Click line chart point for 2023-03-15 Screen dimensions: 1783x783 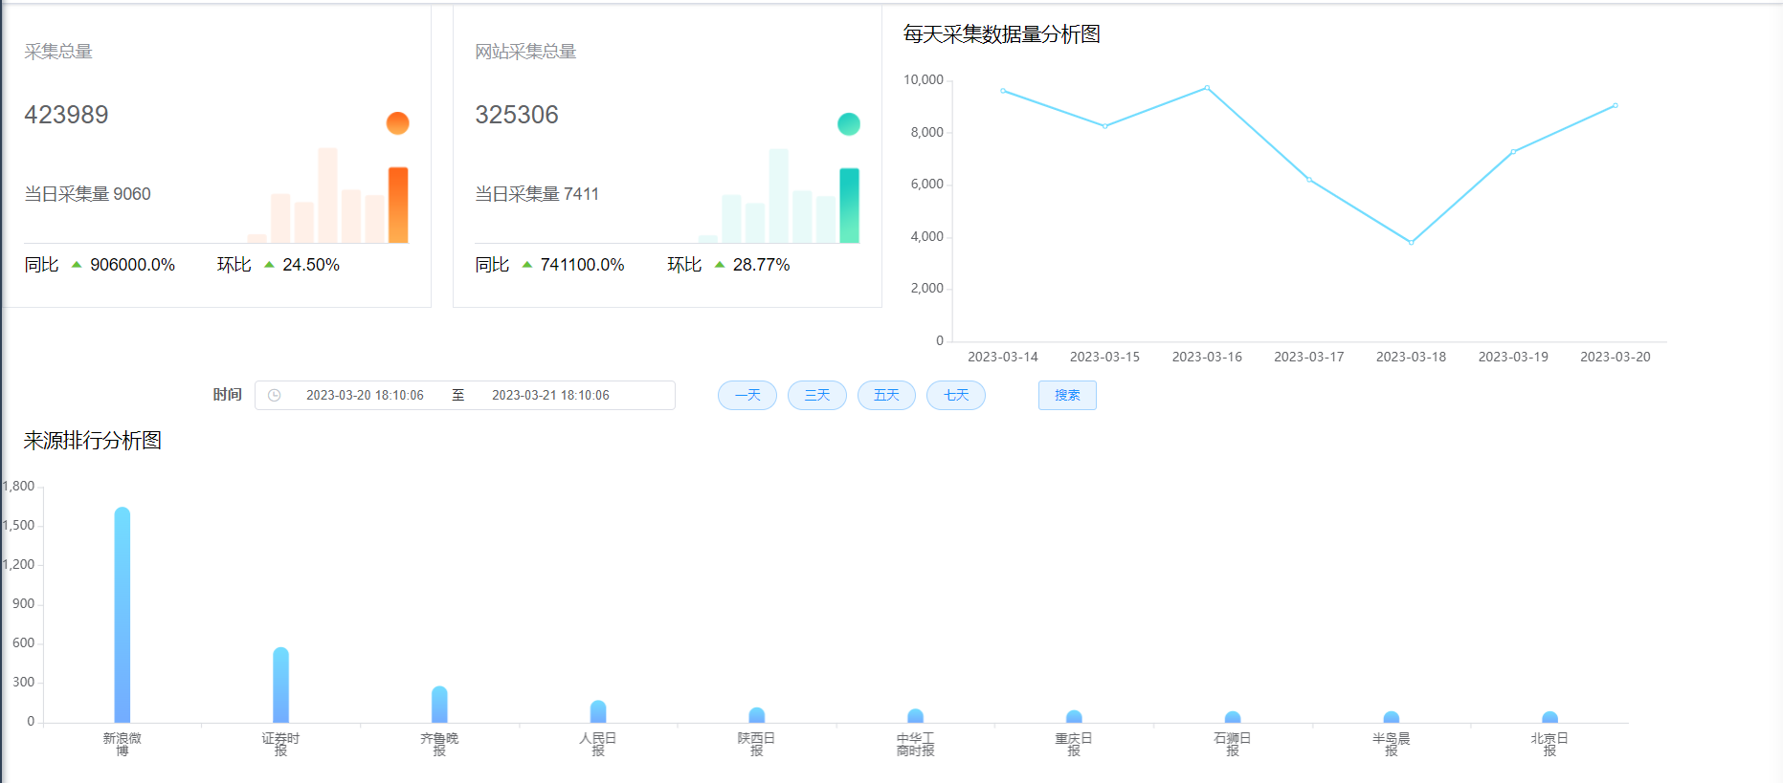1105,126
